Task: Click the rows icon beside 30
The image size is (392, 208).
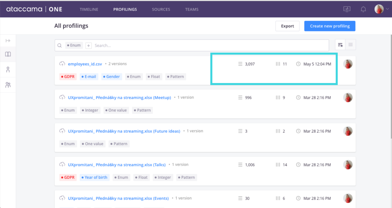Action: pos(240,198)
